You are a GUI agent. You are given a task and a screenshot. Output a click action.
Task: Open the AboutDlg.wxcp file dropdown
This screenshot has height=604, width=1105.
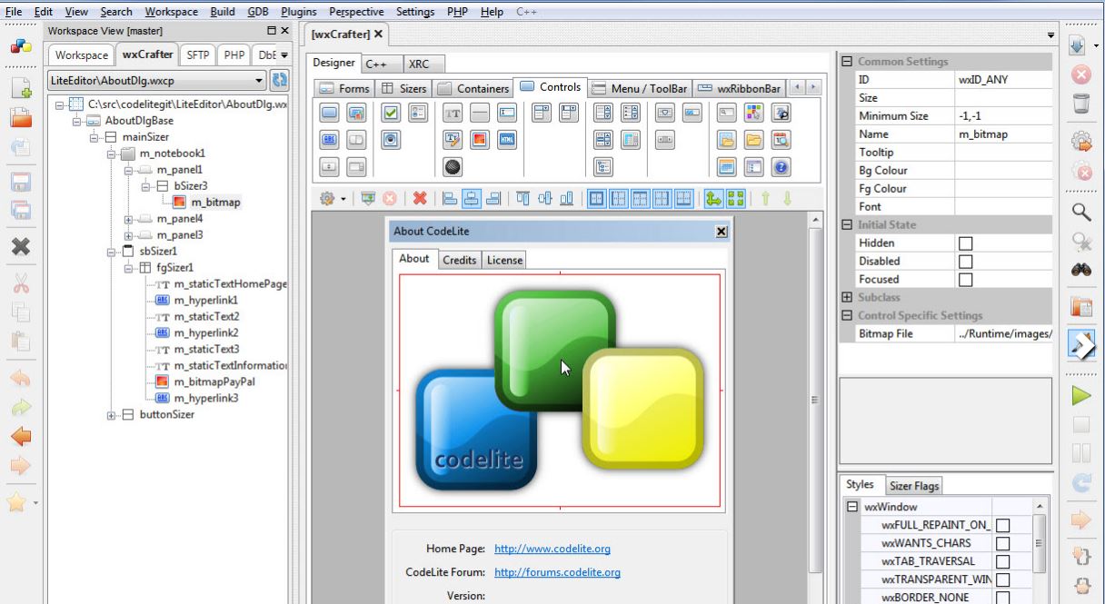click(x=261, y=81)
